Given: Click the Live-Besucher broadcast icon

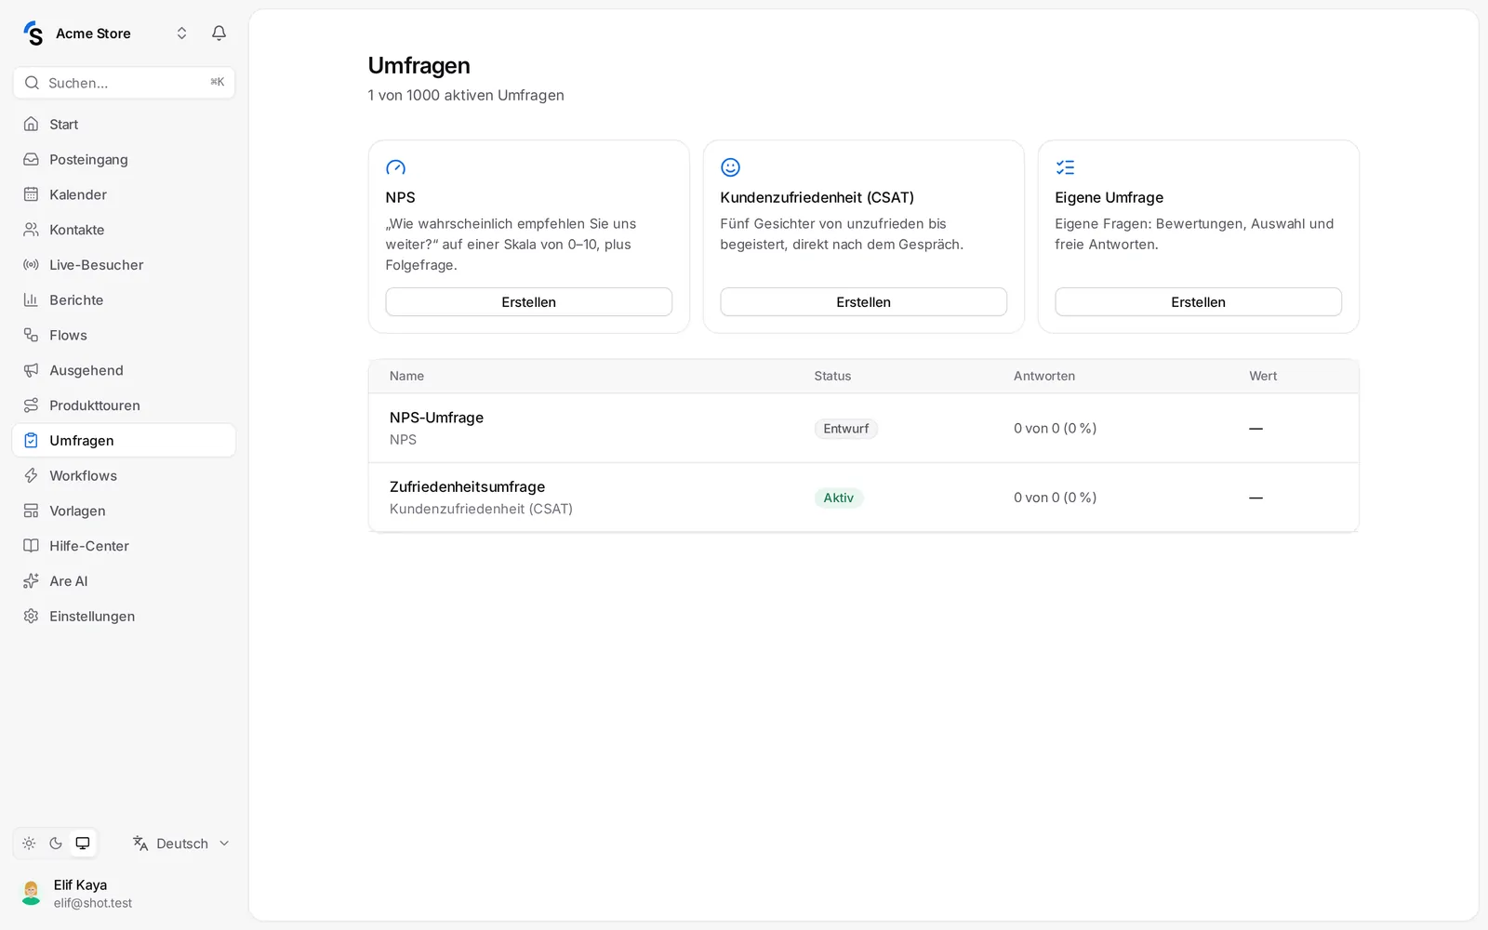Looking at the screenshot, I should coord(31,265).
